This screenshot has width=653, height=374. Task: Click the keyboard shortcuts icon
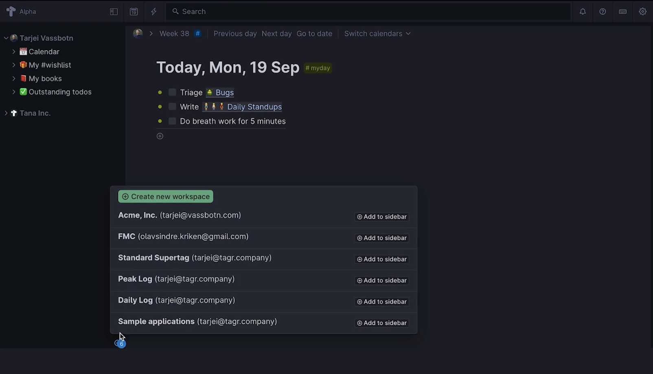pyautogui.click(x=622, y=11)
